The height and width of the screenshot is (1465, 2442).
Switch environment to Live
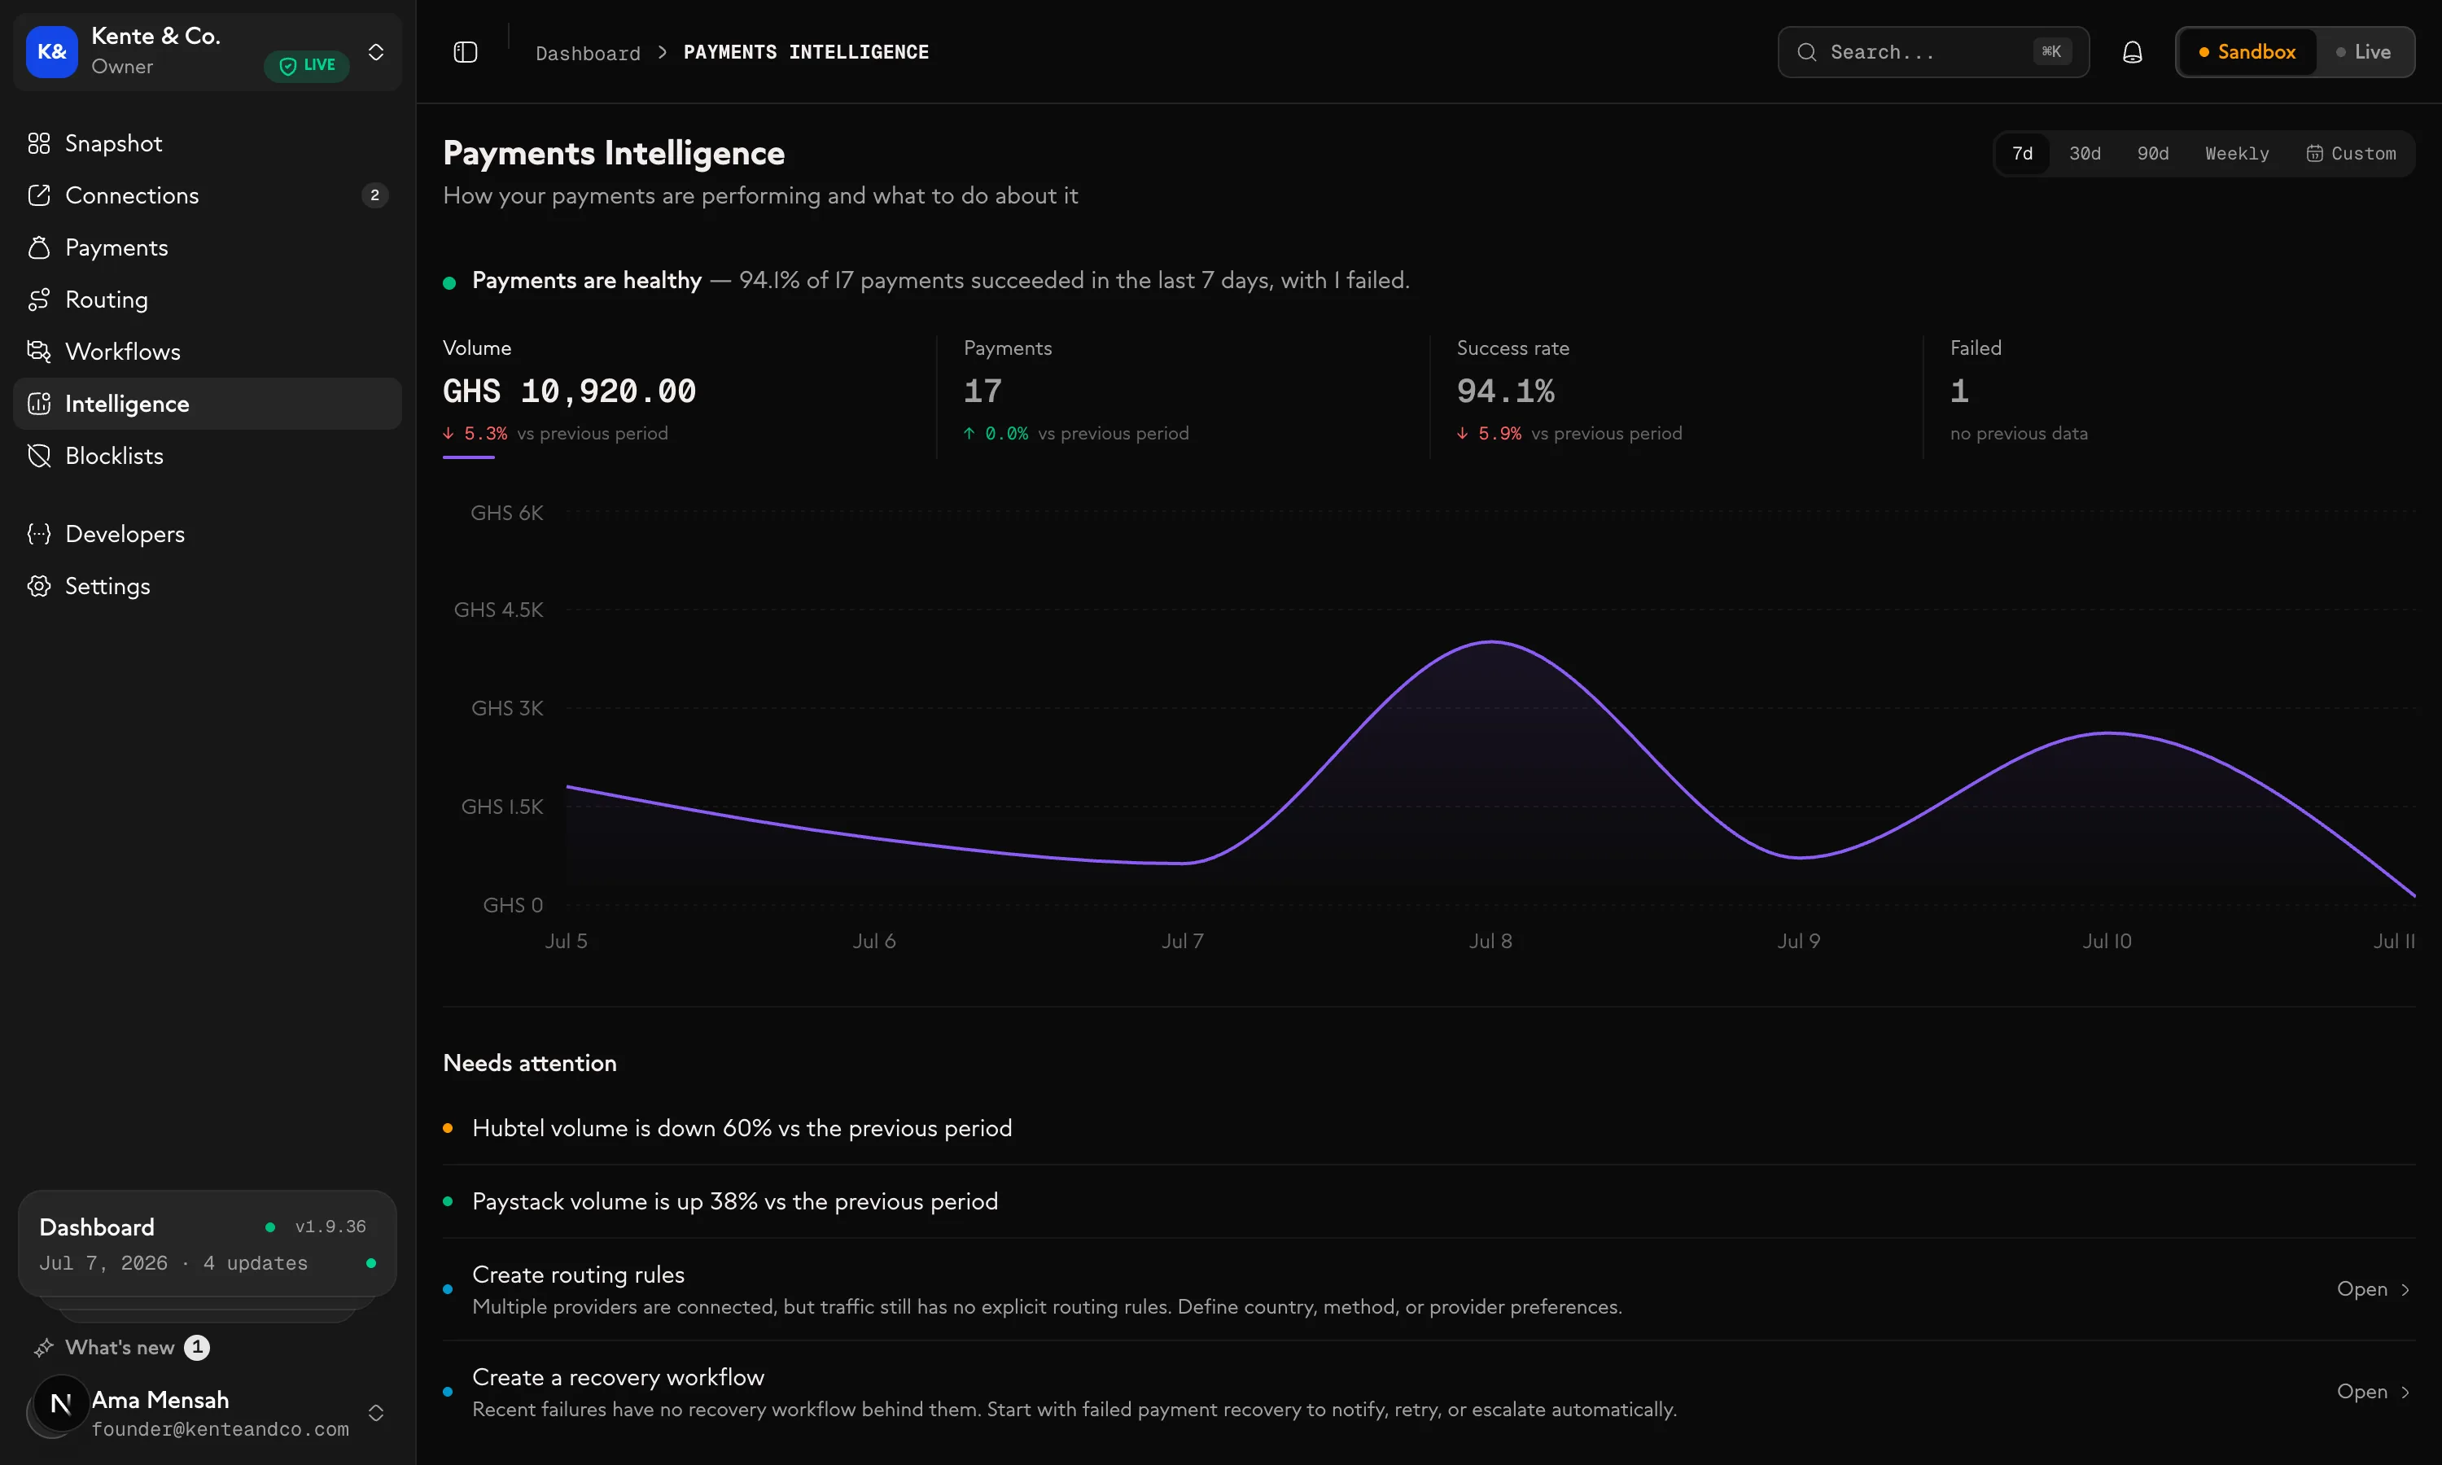click(x=2364, y=52)
